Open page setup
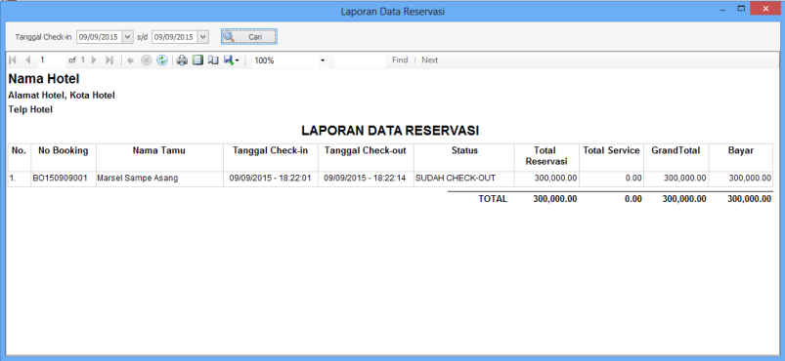 213,60
